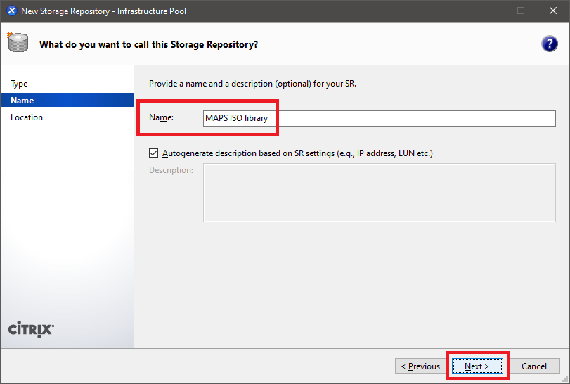Click the Description label
Image resolution: width=570 pixels, height=384 pixels.
(x=171, y=170)
